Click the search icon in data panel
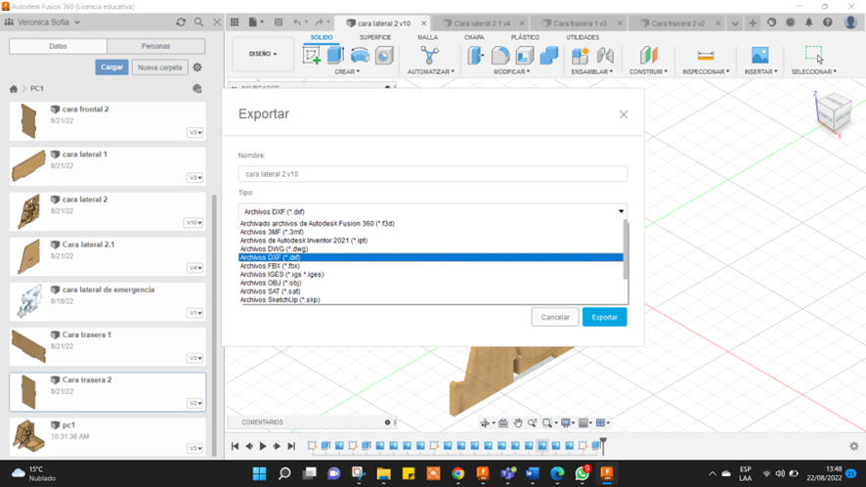 click(198, 22)
